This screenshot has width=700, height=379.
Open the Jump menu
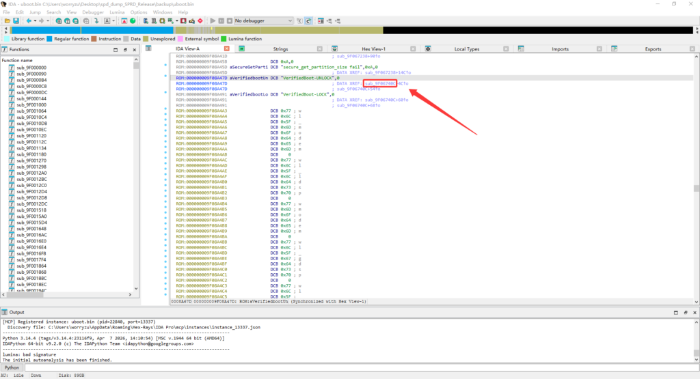(35, 12)
